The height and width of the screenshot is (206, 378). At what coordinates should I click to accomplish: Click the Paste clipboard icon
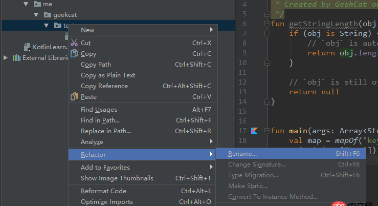pyautogui.click(x=74, y=96)
